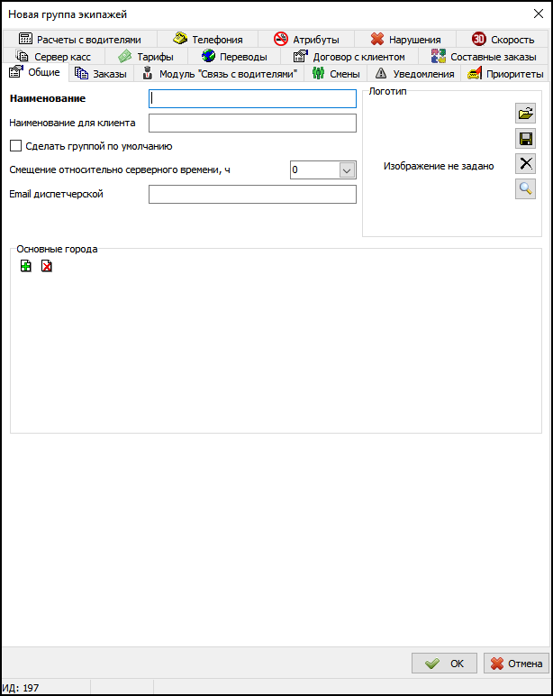The width and height of the screenshot is (553, 696).
Task: Click the 'Отмена' cancel button
Action: point(516,664)
